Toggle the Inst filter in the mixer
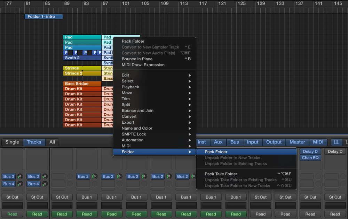The height and width of the screenshot is (219, 348). click(x=202, y=142)
